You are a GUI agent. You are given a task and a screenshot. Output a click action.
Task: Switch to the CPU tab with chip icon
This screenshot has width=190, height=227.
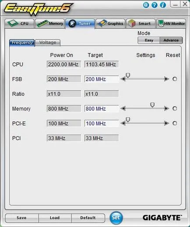click(19, 23)
